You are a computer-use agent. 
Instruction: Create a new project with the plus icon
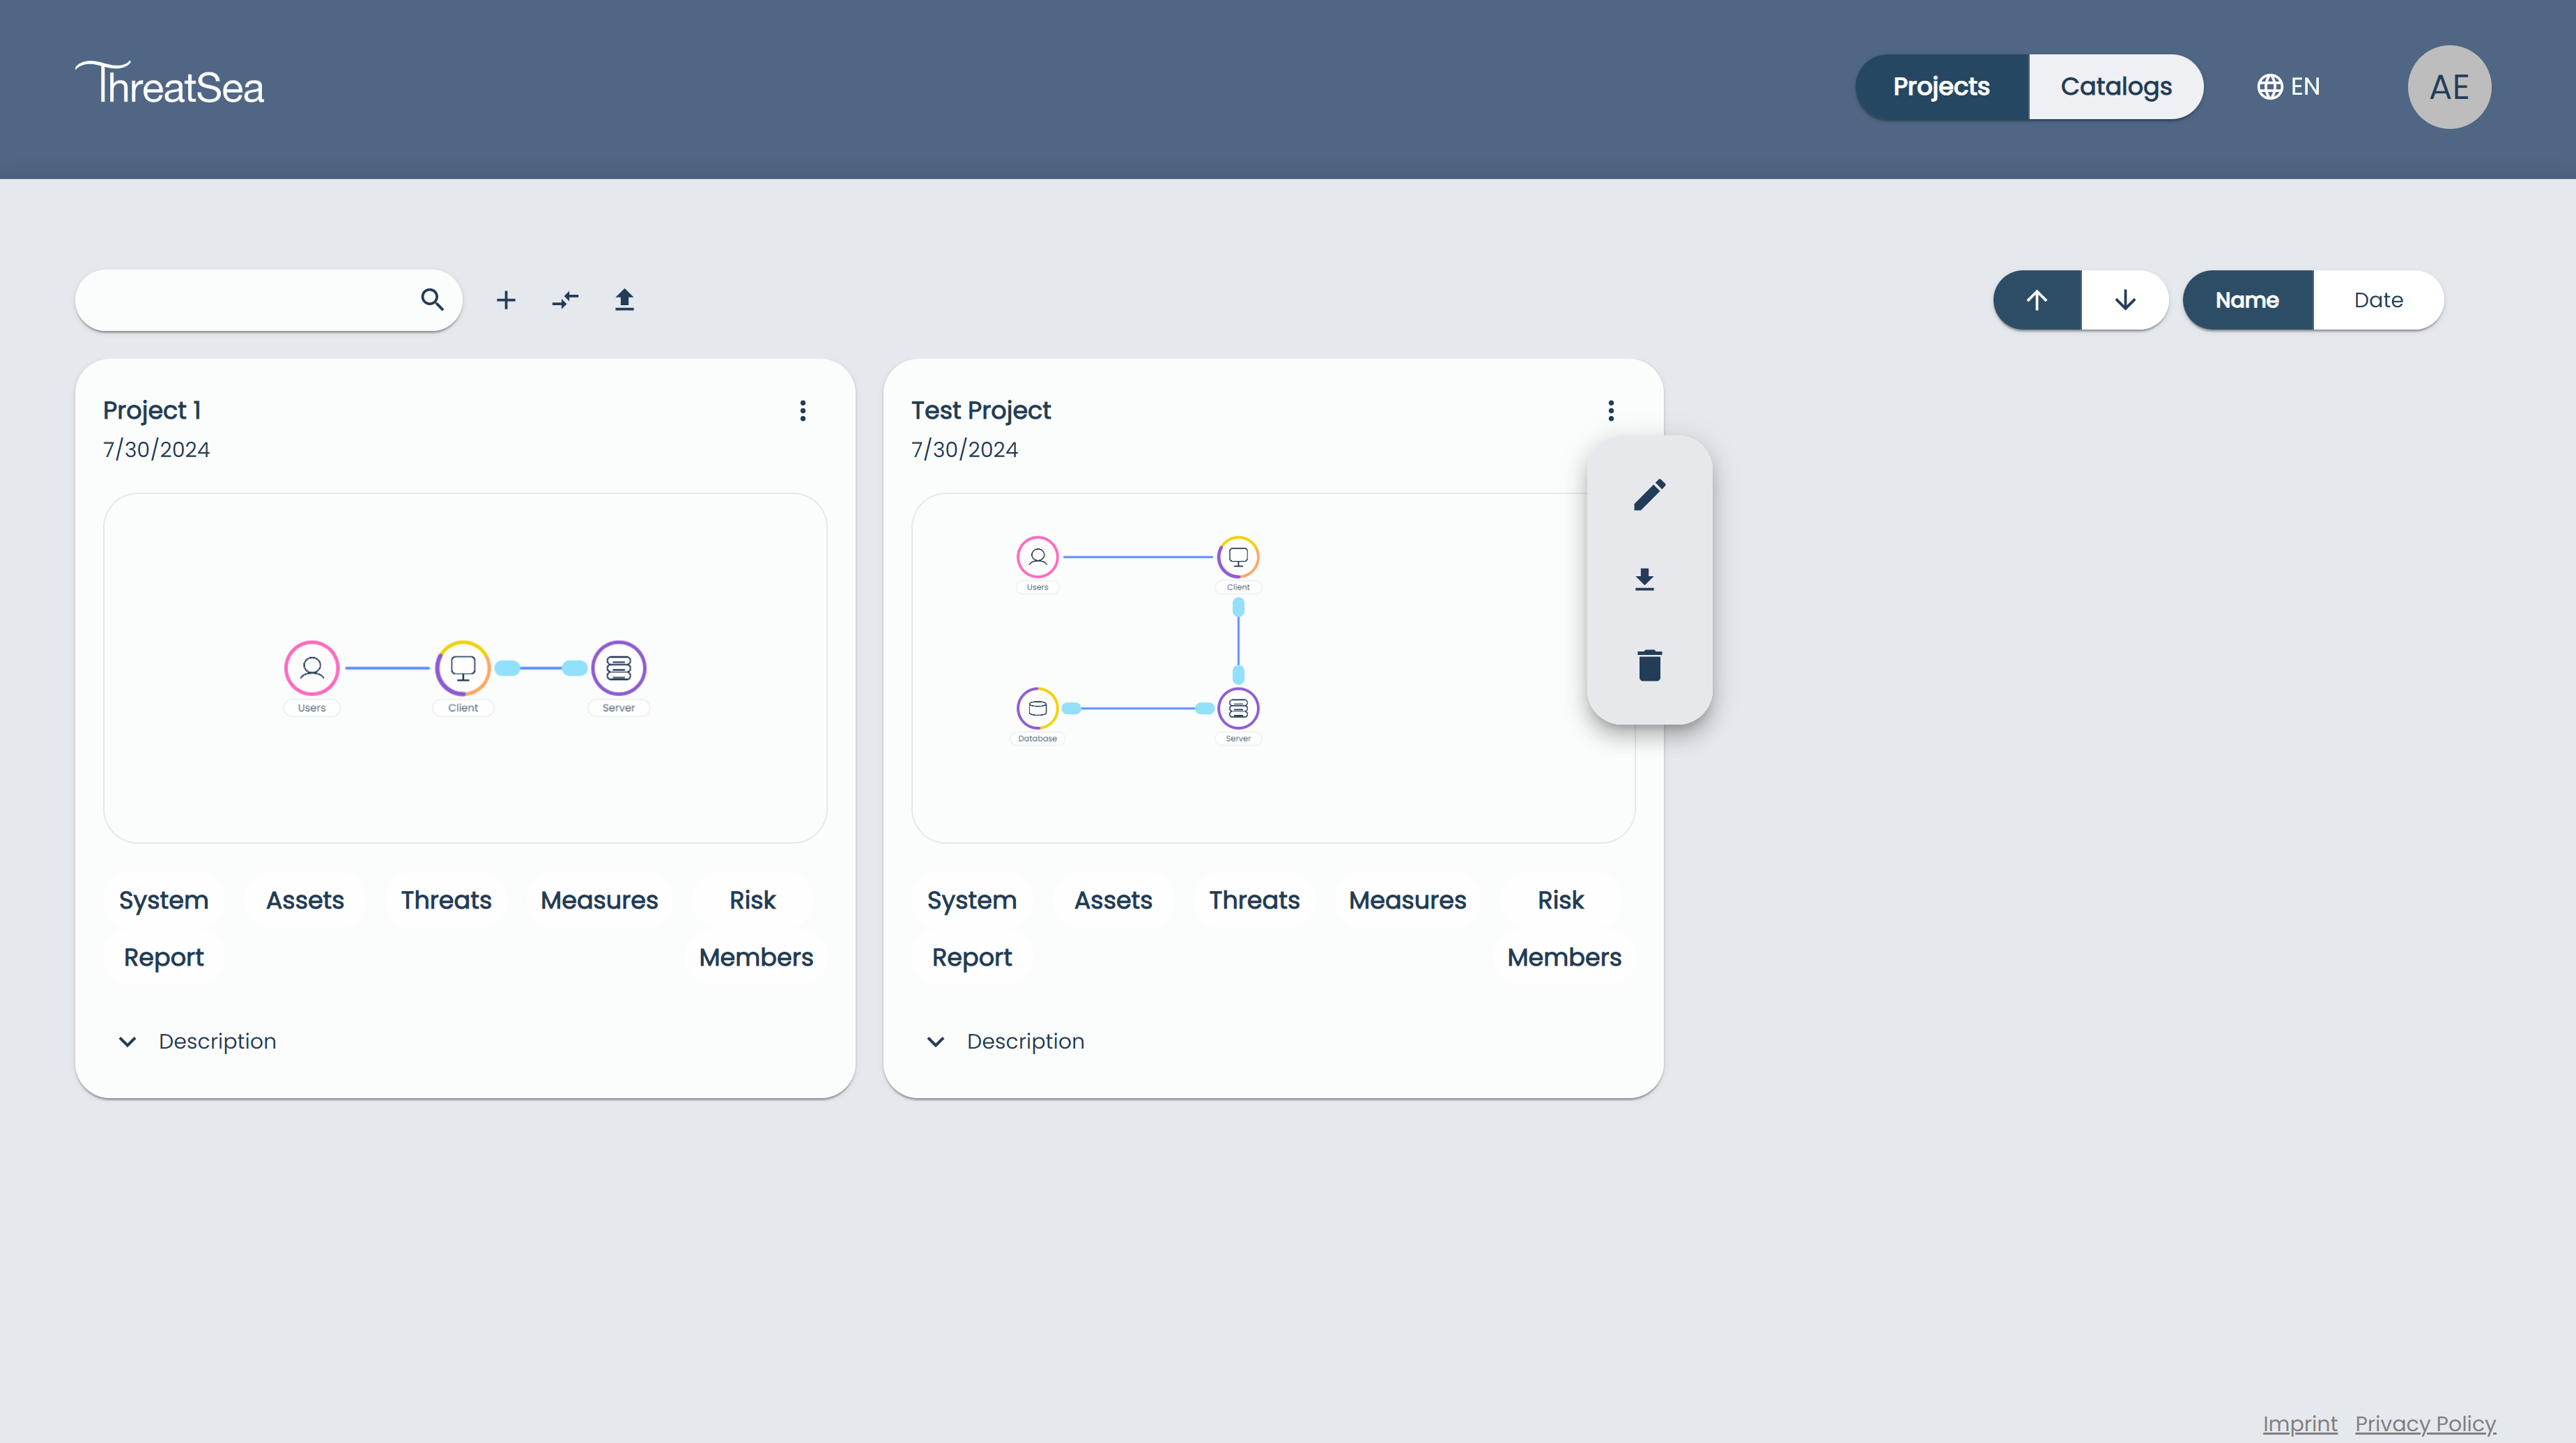[506, 300]
